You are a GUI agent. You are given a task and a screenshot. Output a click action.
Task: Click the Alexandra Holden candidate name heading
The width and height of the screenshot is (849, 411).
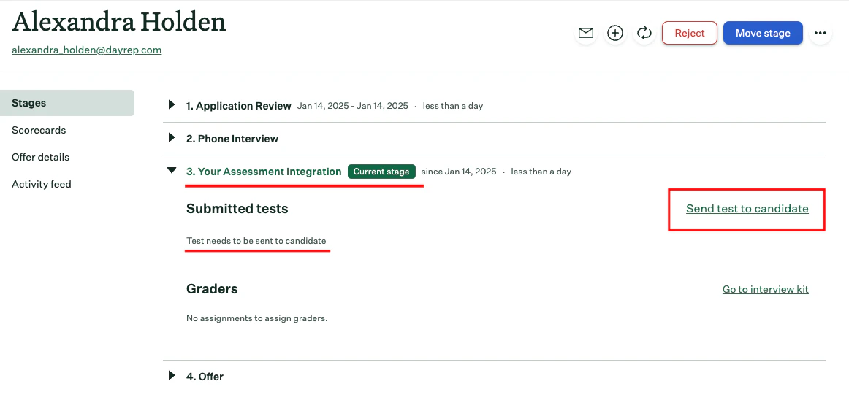point(119,22)
